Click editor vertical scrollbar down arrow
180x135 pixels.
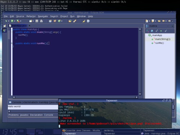pyautogui.click(x=140, y=94)
